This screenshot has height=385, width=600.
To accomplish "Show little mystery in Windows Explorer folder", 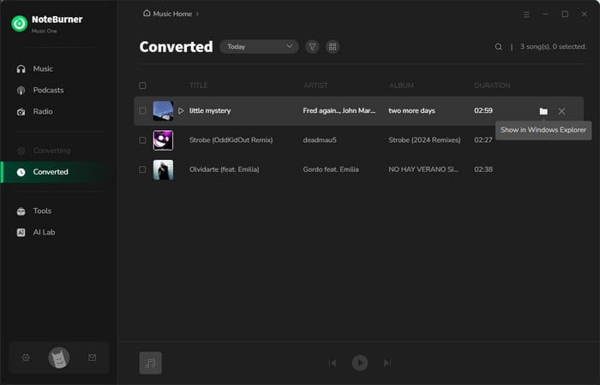I will pyautogui.click(x=543, y=111).
